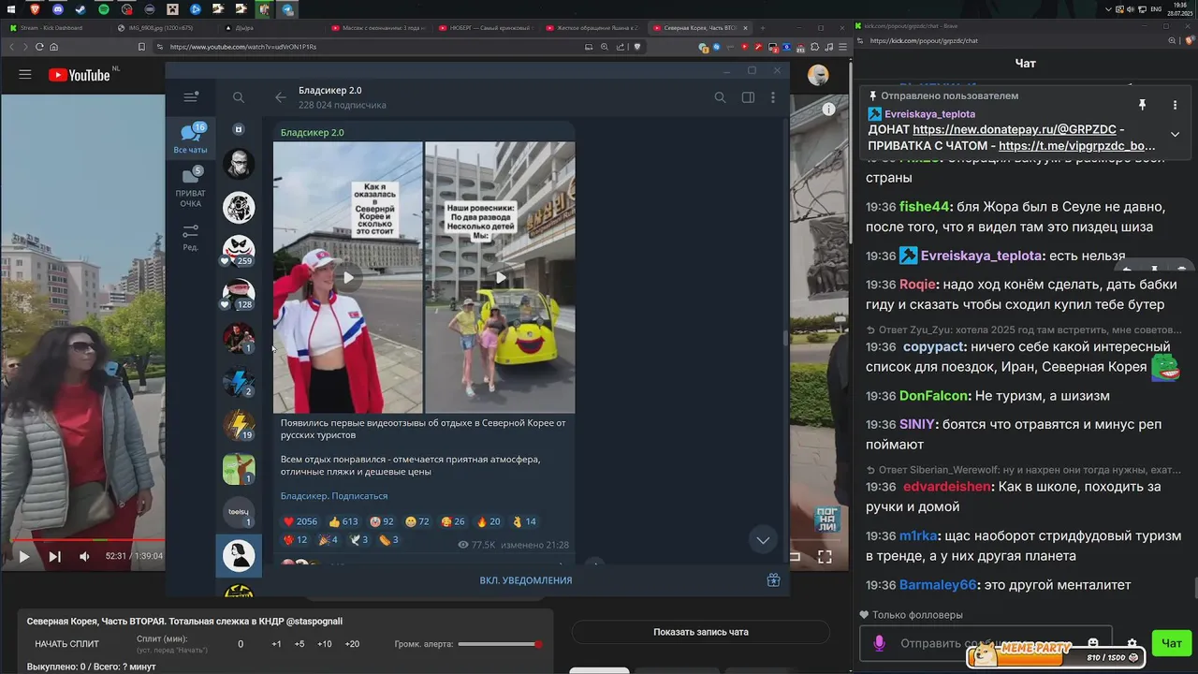The image size is (1198, 674).
Task: Open chat with 128 unread badge
Action: (x=239, y=295)
